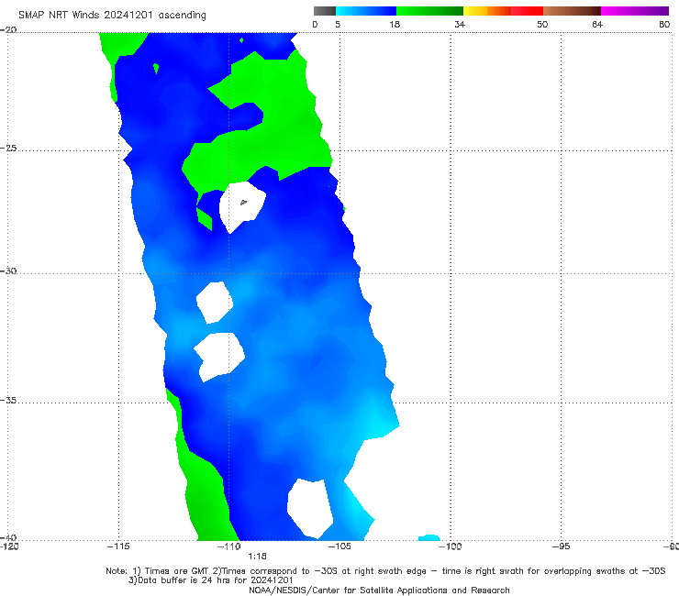Viewport: 679px width, 596px height.
Task: Click the gray segment of the color bar
Action: tap(325, 11)
